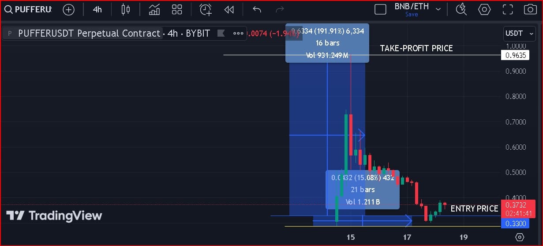Redo the last chart action
The height and width of the screenshot is (246, 543).
(x=280, y=9)
